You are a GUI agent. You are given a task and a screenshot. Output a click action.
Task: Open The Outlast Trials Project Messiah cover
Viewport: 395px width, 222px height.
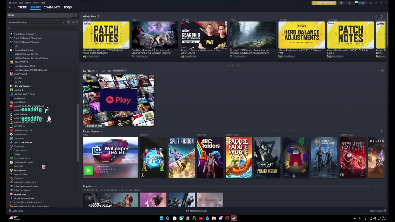(267, 157)
